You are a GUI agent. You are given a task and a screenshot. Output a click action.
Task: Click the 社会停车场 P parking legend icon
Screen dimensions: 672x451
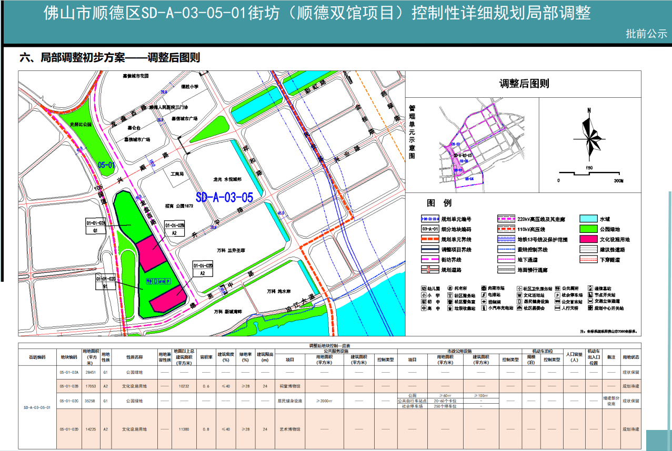(557, 296)
